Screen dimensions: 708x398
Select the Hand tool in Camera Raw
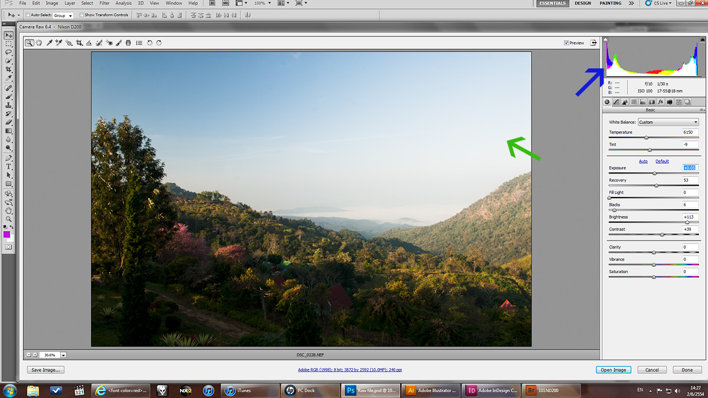[x=39, y=43]
